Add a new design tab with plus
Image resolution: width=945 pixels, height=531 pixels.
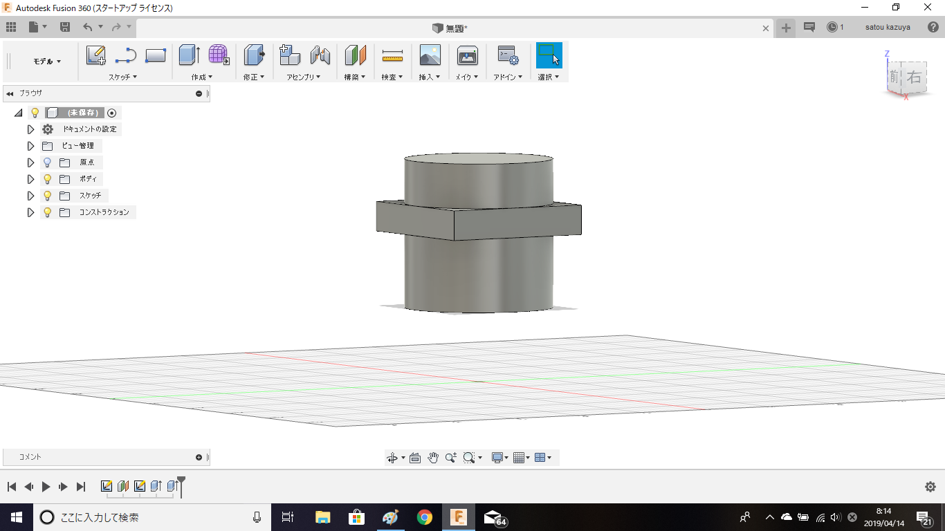pos(786,28)
